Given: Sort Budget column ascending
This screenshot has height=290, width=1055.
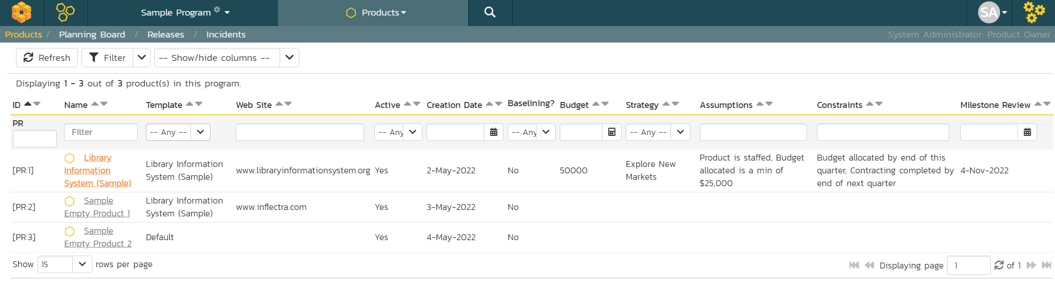Looking at the screenshot, I should click(595, 104).
